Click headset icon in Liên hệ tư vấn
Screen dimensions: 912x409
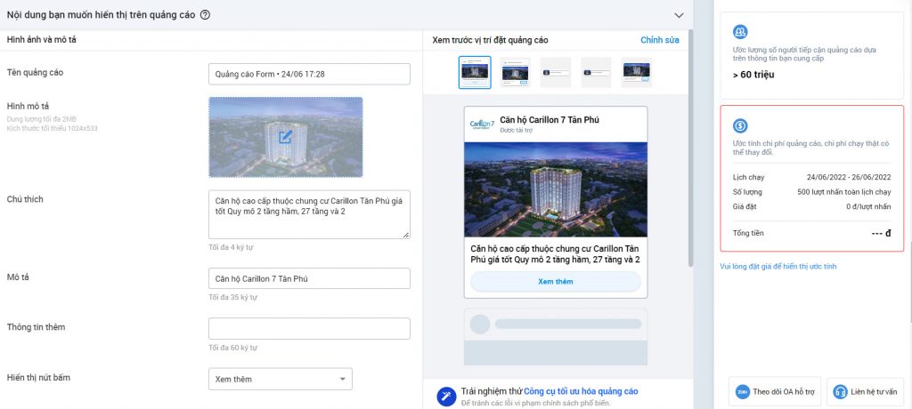point(840,391)
